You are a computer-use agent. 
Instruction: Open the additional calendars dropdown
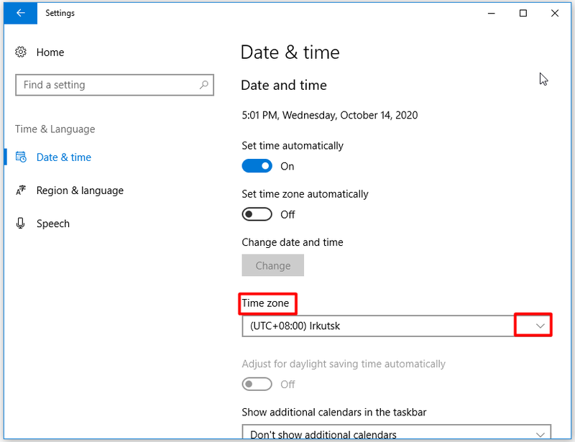tap(397, 432)
